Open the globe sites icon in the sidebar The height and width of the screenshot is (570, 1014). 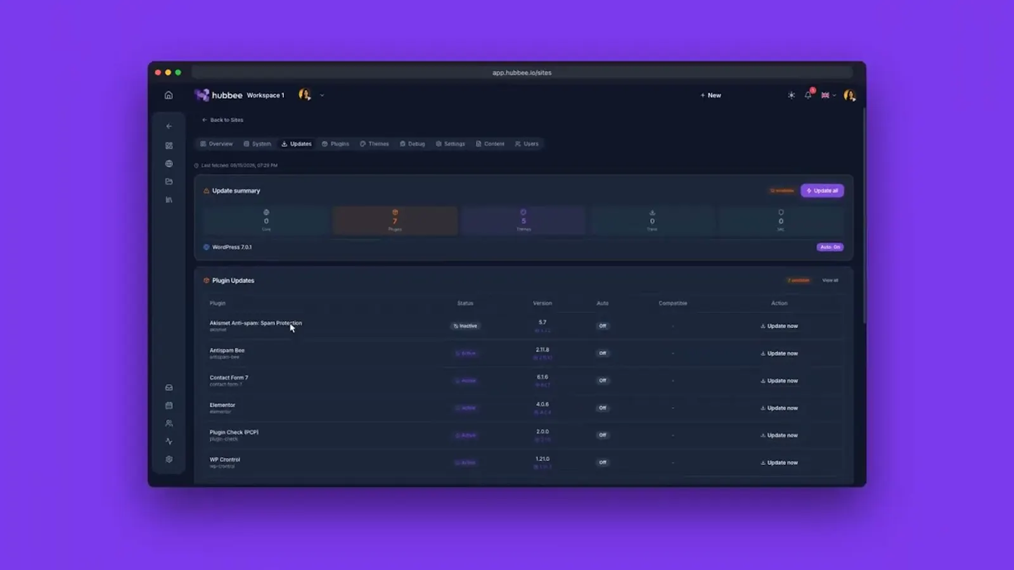(169, 163)
